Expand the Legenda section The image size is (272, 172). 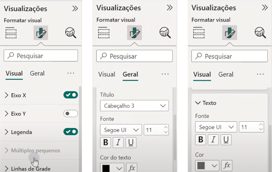pyautogui.click(x=7, y=132)
